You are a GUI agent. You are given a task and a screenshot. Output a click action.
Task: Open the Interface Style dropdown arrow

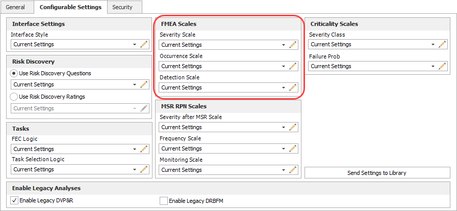[135, 45]
